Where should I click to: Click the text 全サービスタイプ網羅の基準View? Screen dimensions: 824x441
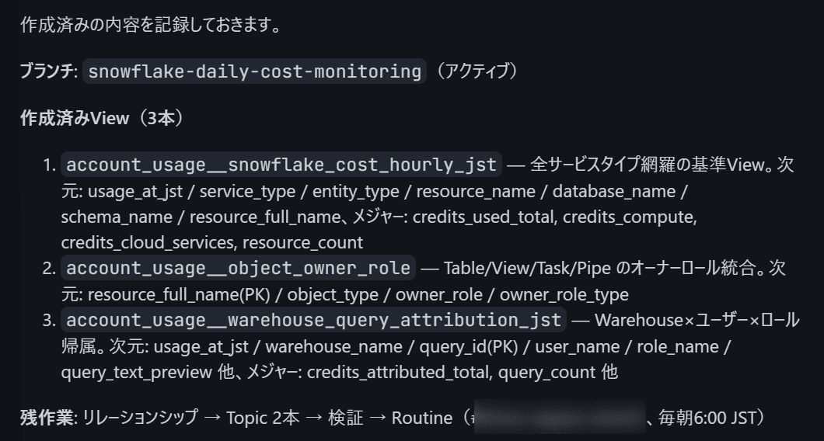click(647, 165)
